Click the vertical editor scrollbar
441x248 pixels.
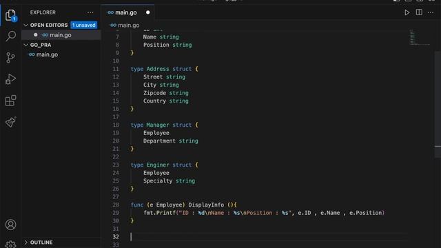point(438,104)
